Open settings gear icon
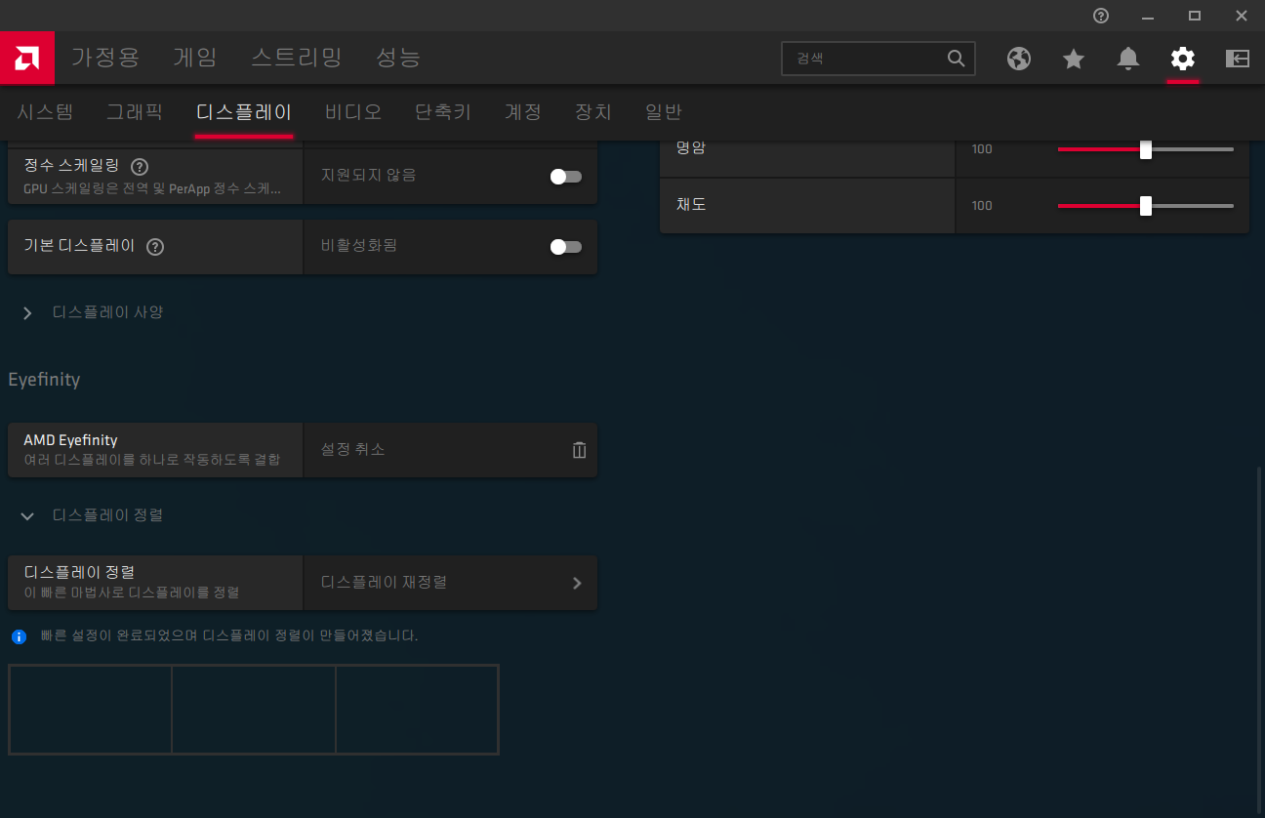 1183,59
